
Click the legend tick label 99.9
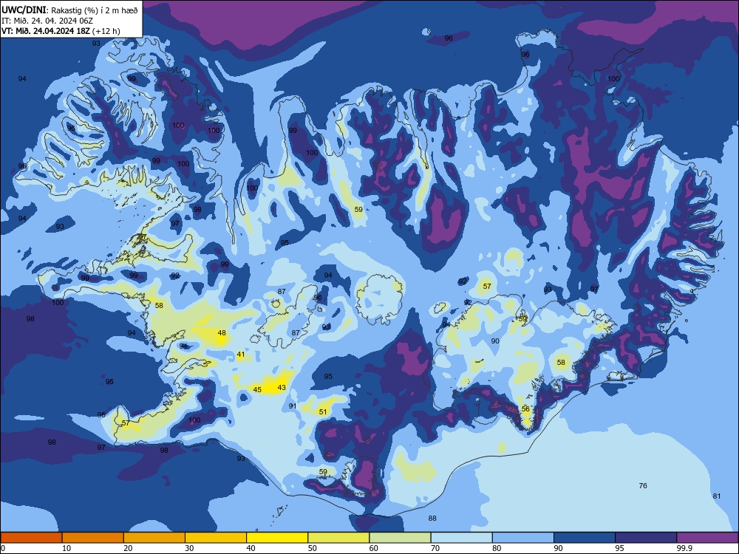[684, 548]
